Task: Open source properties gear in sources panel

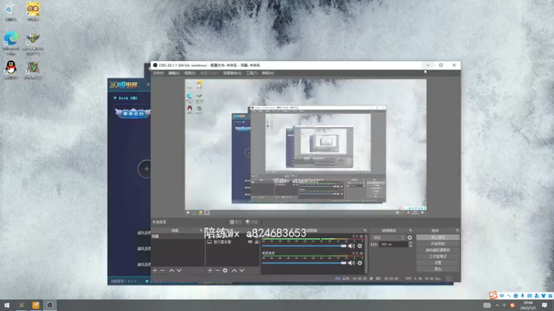Action: (225, 270)
